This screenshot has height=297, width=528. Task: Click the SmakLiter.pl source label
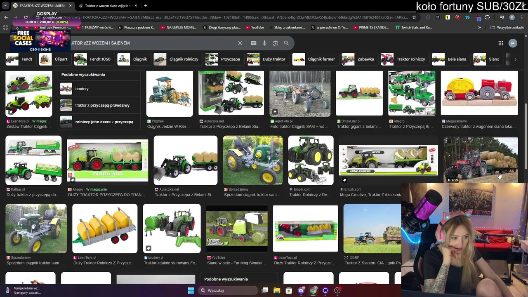click(x=350, y=121)
